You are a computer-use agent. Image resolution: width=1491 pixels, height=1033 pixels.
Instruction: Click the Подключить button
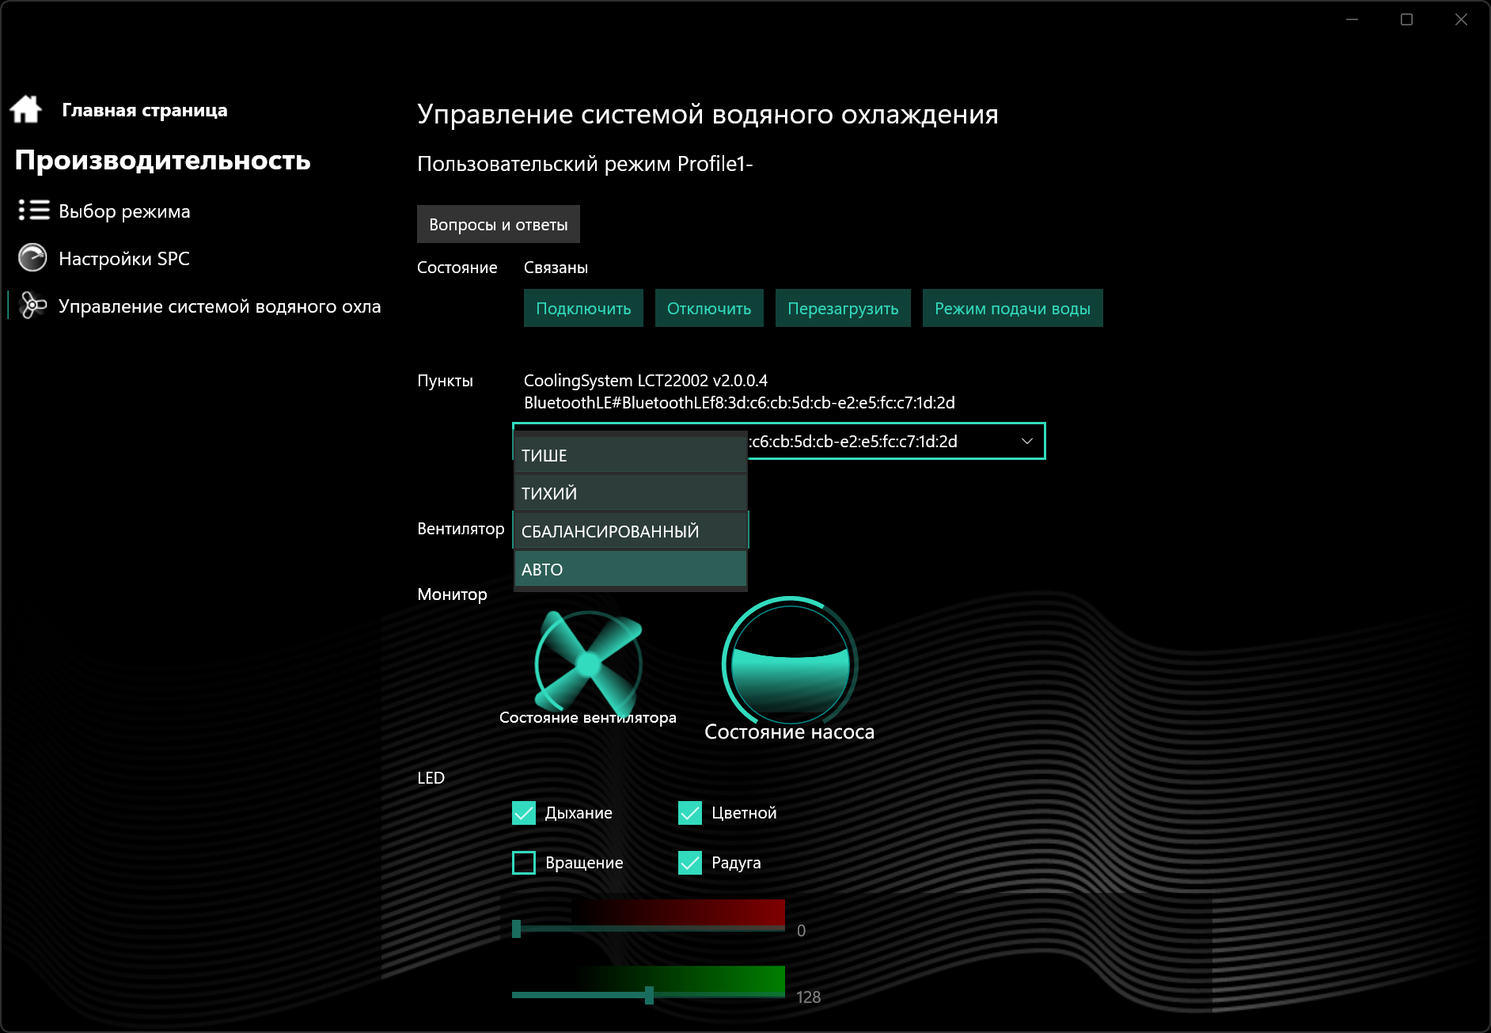point(583,308)
